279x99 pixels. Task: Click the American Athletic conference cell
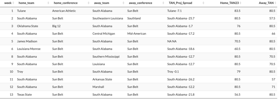click(64, 11)
